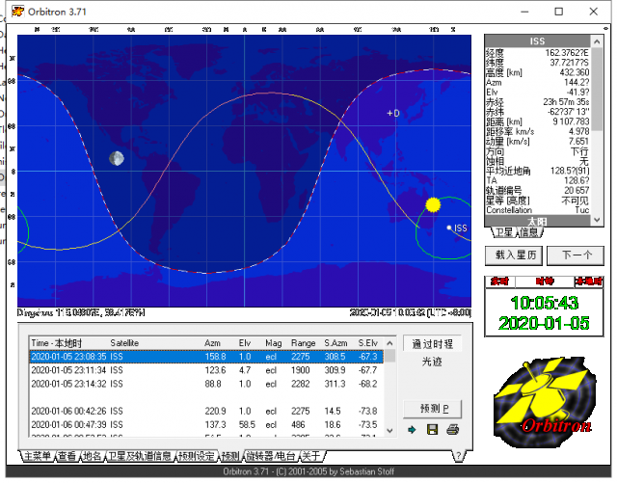This screenshot has height=483, width=617.
Task: Click the Mag column header
Action: pos(273,343)
